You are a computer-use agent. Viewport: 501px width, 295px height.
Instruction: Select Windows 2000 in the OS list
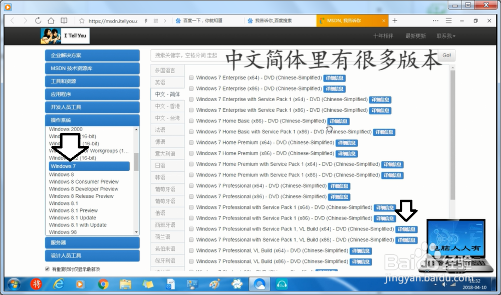tap(66, 129)
